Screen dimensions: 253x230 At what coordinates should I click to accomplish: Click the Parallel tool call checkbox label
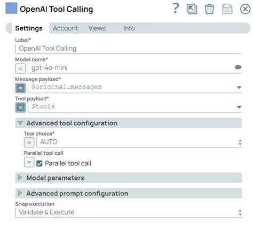pyautogui.click(x=68, y=163)
